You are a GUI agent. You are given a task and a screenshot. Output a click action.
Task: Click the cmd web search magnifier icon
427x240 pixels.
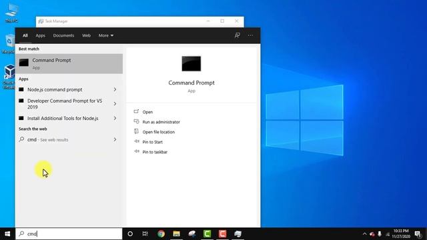21,139
